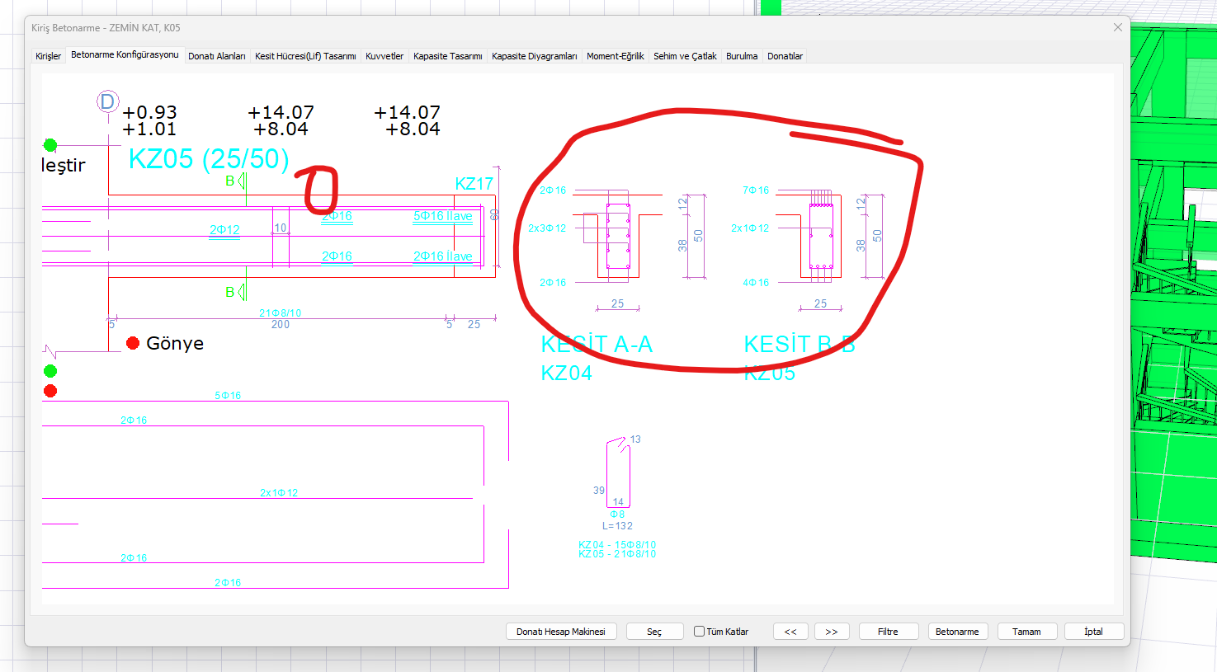Viewport: 1217px width, 672px height.
Task: Cancel the dialog with İptal
Action: pyautogui.click(x=1093, y=632)
